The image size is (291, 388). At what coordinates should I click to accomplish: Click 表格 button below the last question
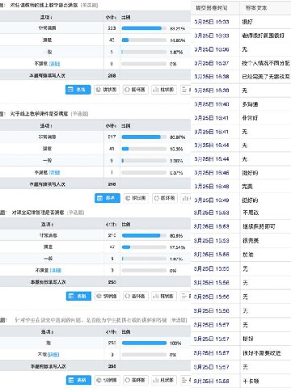(x=78, y=380)
